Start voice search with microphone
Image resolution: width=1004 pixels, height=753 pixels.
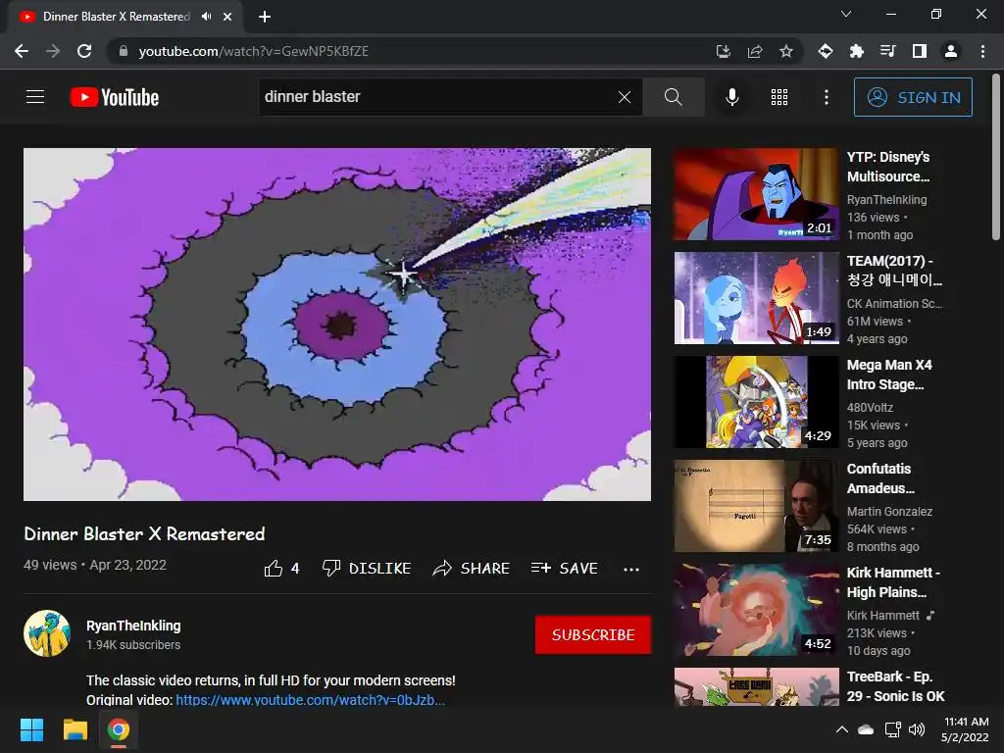731,97
